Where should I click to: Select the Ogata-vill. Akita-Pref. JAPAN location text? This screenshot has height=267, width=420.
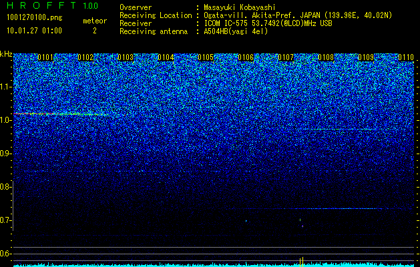pos(263,15)
